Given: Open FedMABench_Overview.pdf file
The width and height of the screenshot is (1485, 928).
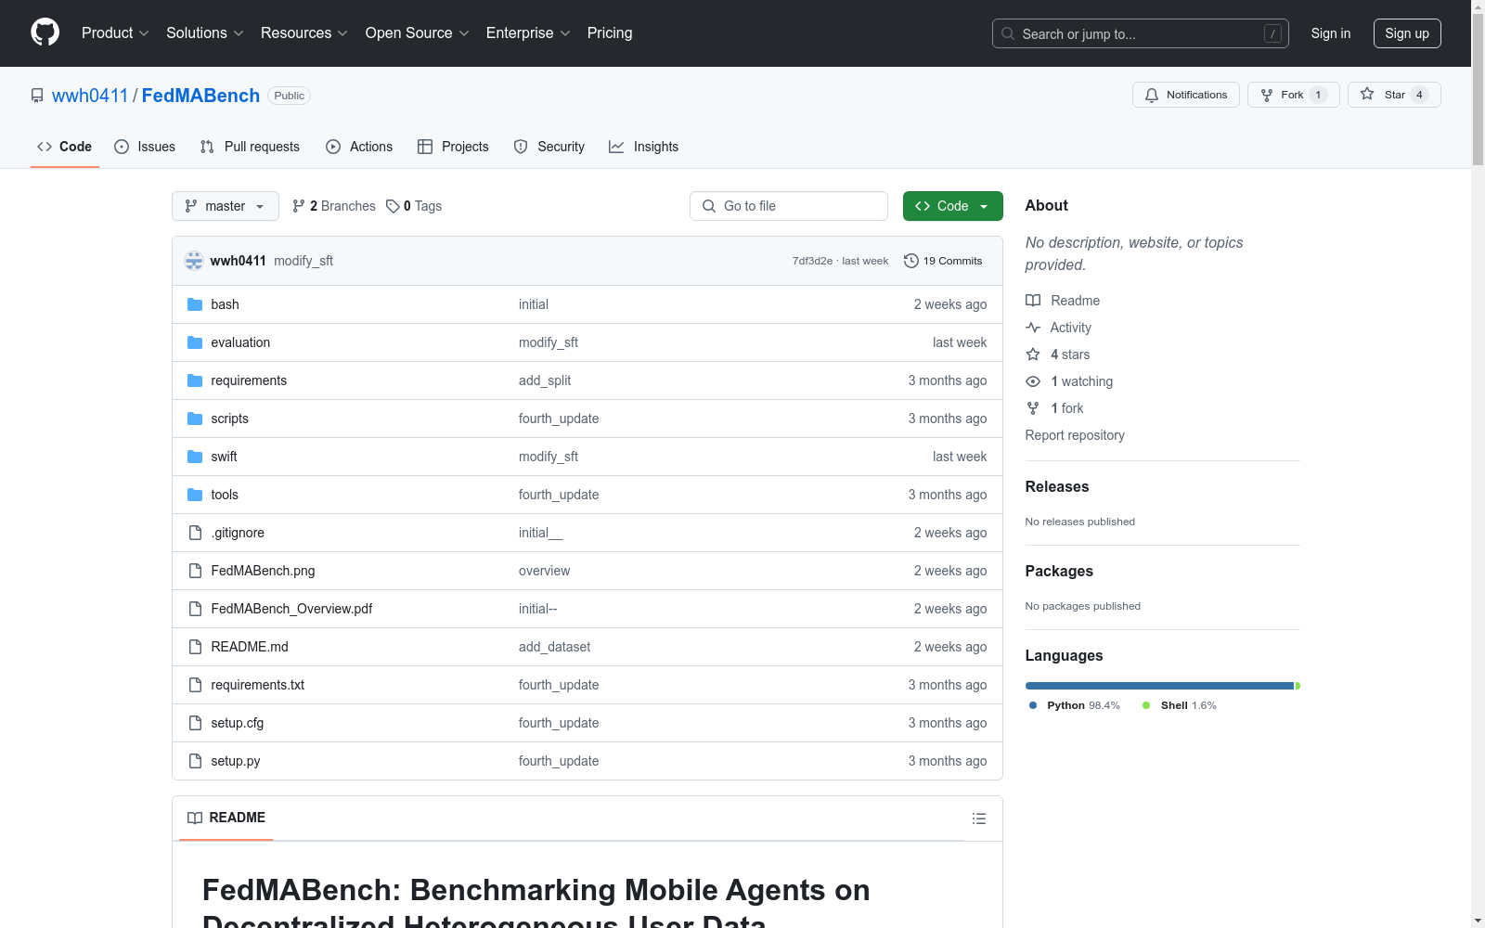Looking at the screenshot, I should (x=291, y=609).
